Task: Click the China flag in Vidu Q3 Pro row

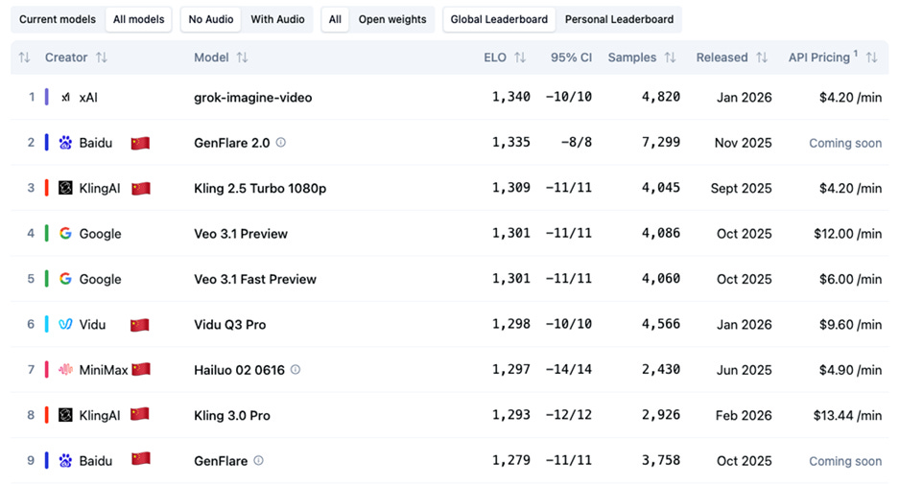Action: pos(140,325)
